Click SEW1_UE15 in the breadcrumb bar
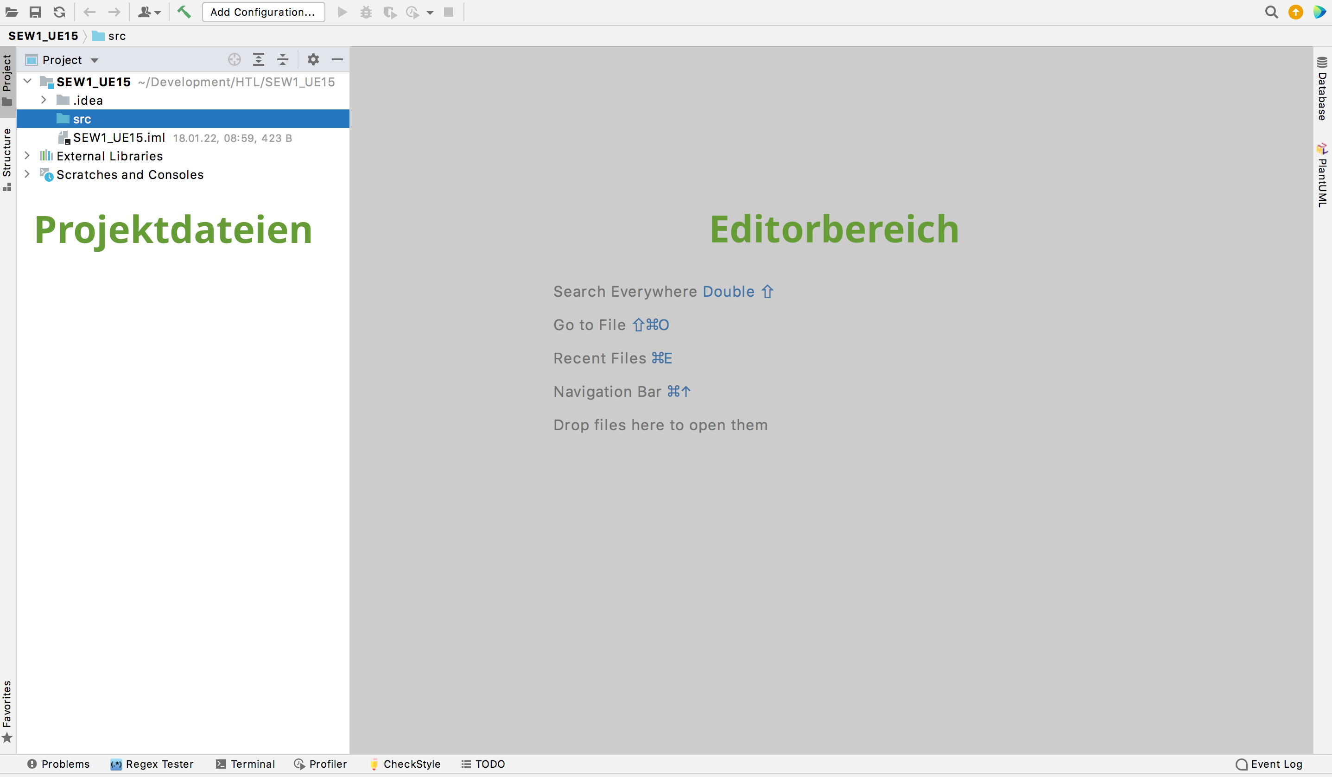Image resolution: width=1332 pixels, height=777 pixels. [44, 36]
